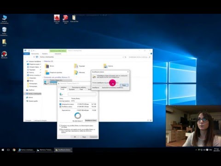The image size is (221, 166).
Task: Open the AutoCAD 2016 desktop shortcut
Action: tap(57, 19)
